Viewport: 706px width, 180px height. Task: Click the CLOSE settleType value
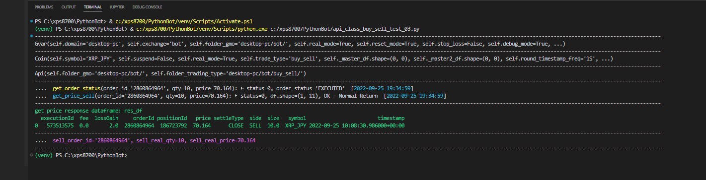236,126
